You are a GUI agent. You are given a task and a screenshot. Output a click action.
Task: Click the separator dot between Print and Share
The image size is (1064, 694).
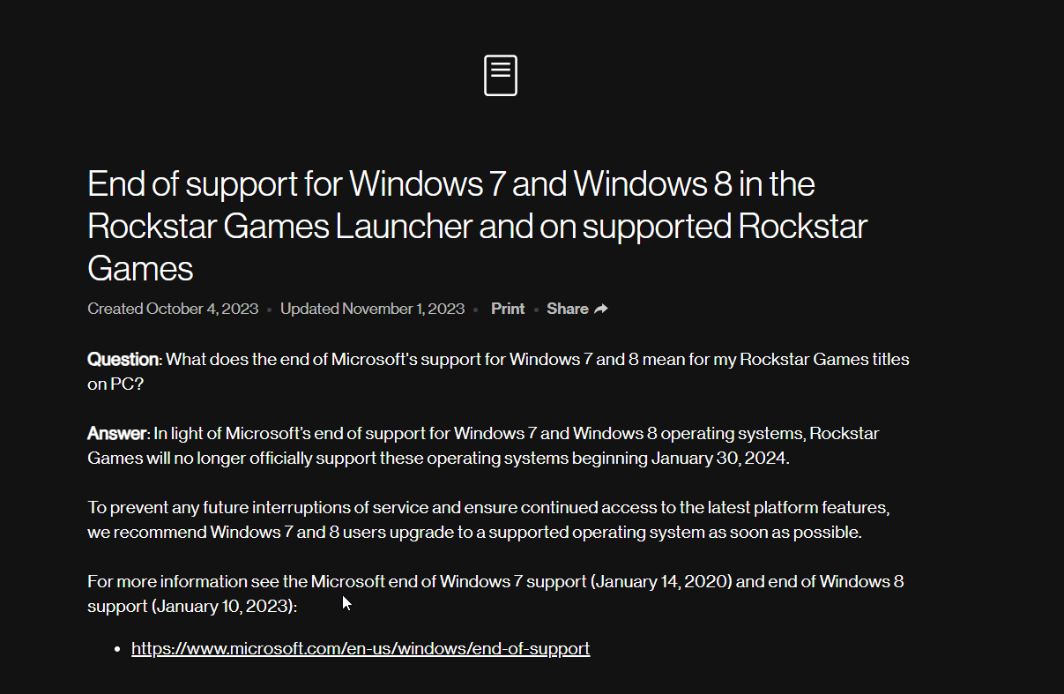pos(536,310)
